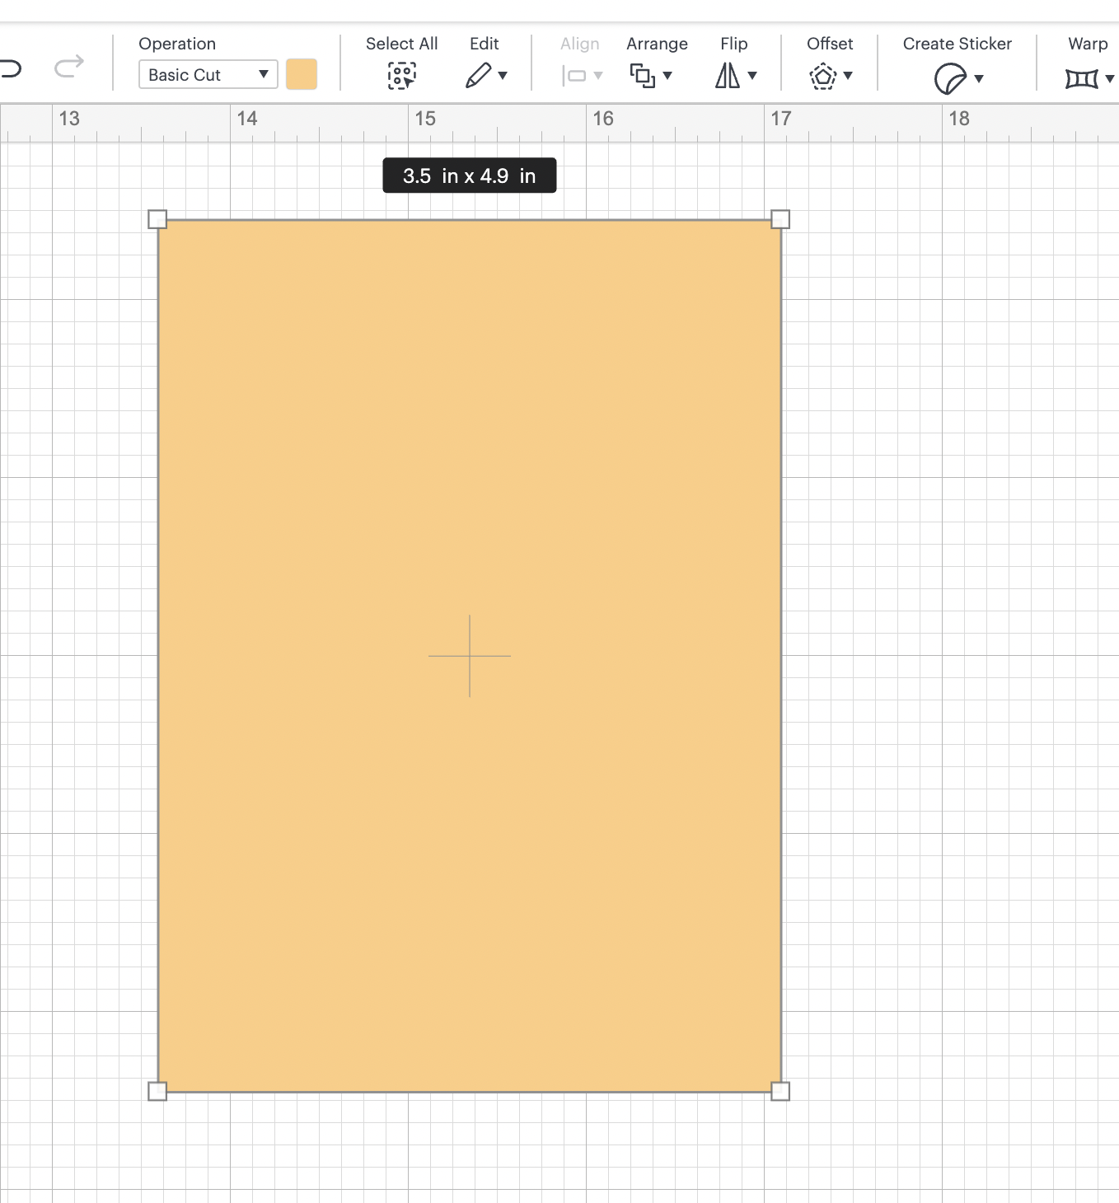Viewport: 1119px width, 1203px height.
Task: Click the partially visible Undo arrow icon
Action: 10,68
